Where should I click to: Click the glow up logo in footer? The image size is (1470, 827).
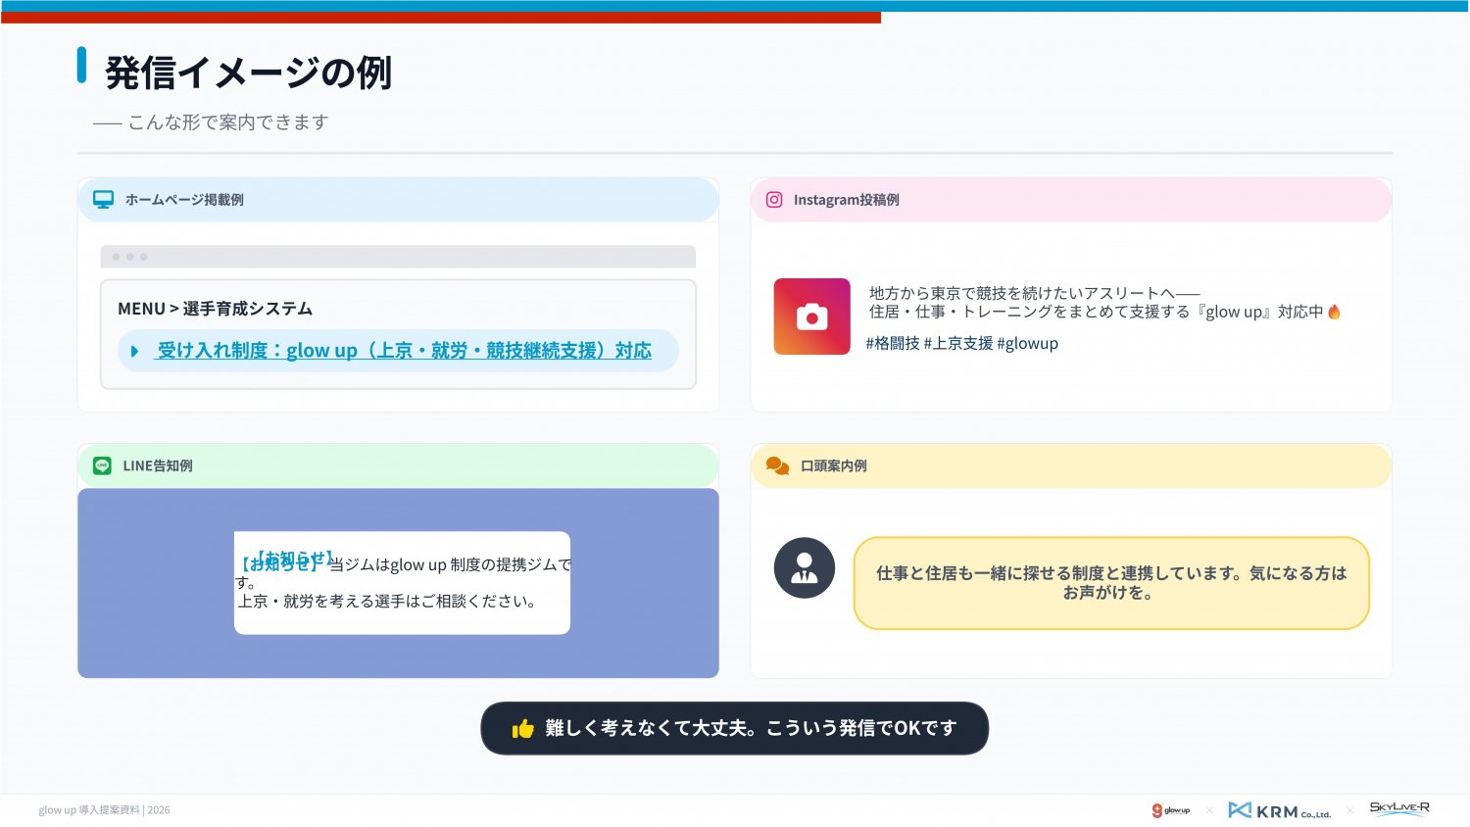point(1170,810)
